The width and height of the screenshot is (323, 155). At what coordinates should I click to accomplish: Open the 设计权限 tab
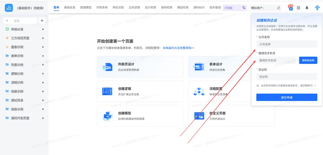(x=150, y=7)
